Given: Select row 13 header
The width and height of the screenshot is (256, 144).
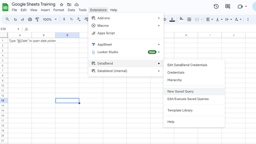Looking at the screenshot, I should point(4,101).
